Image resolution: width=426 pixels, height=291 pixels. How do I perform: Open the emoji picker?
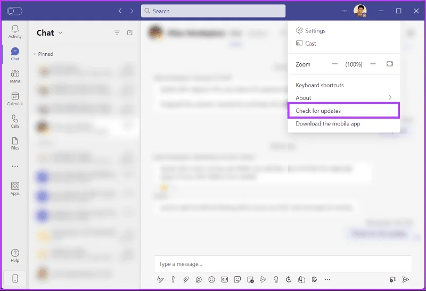(211, 279)
